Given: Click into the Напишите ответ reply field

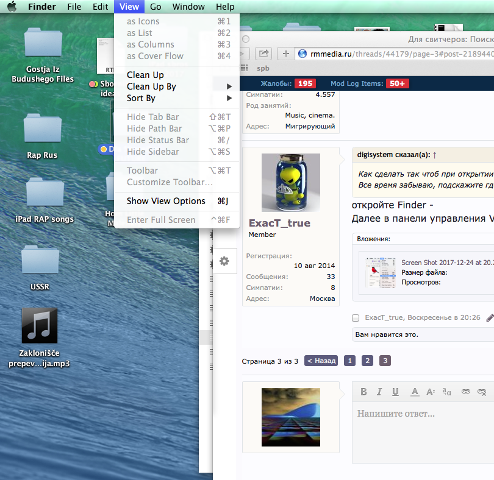Looking at the screenshot, I should click(x=423, y=432).
